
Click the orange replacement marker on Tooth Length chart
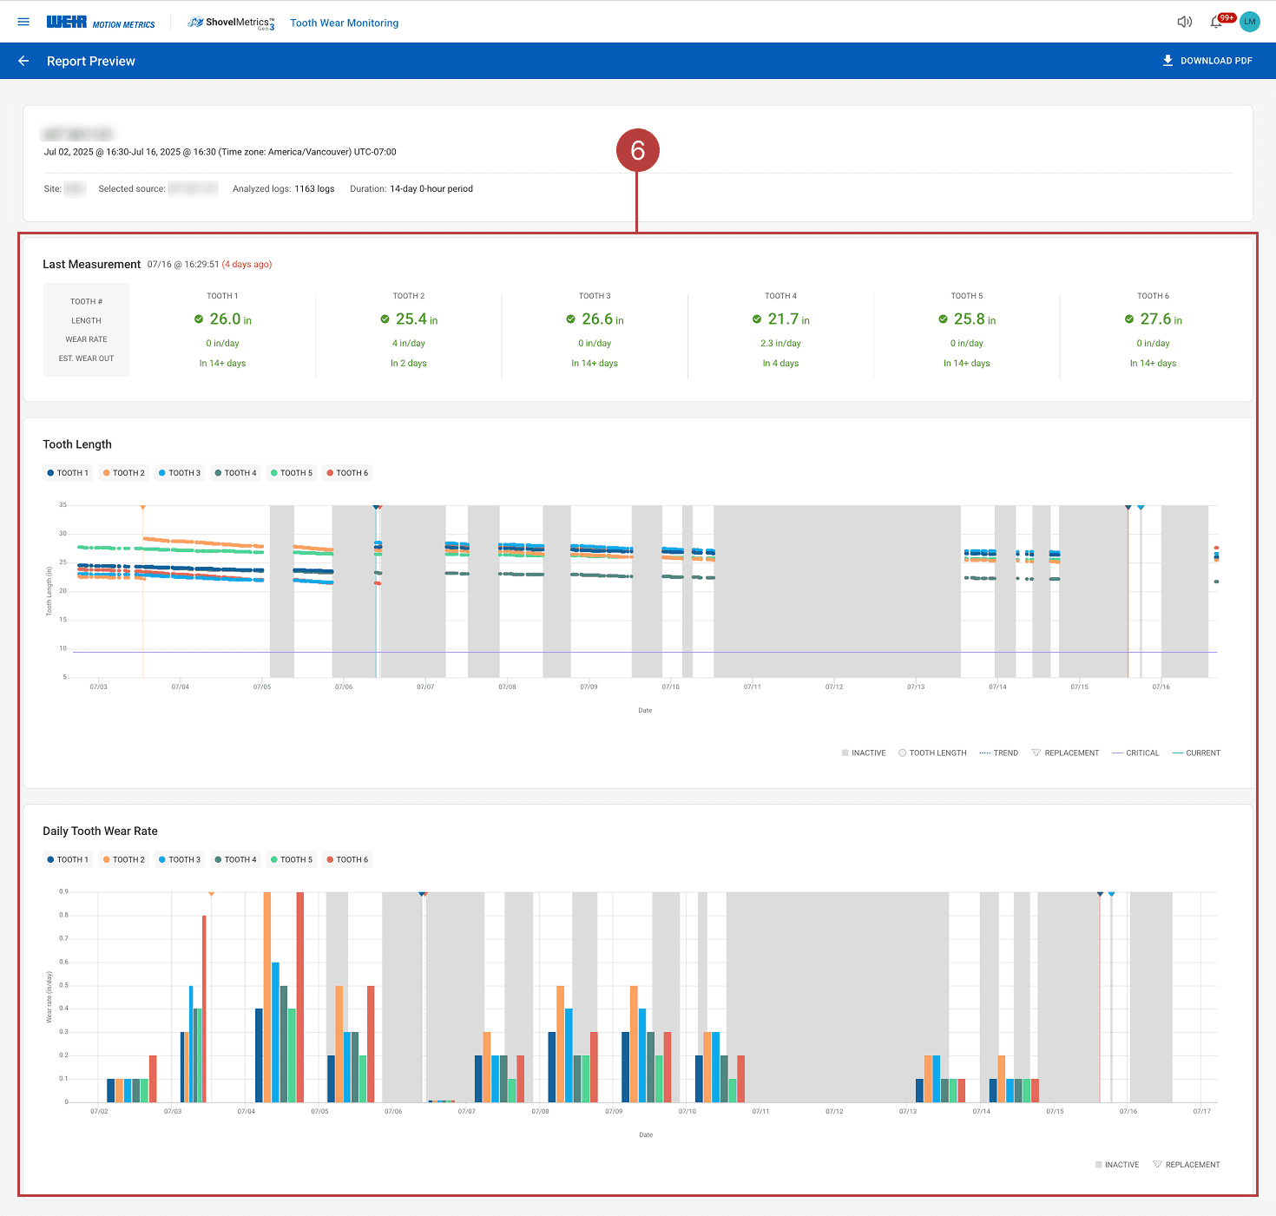coord(142,507)
